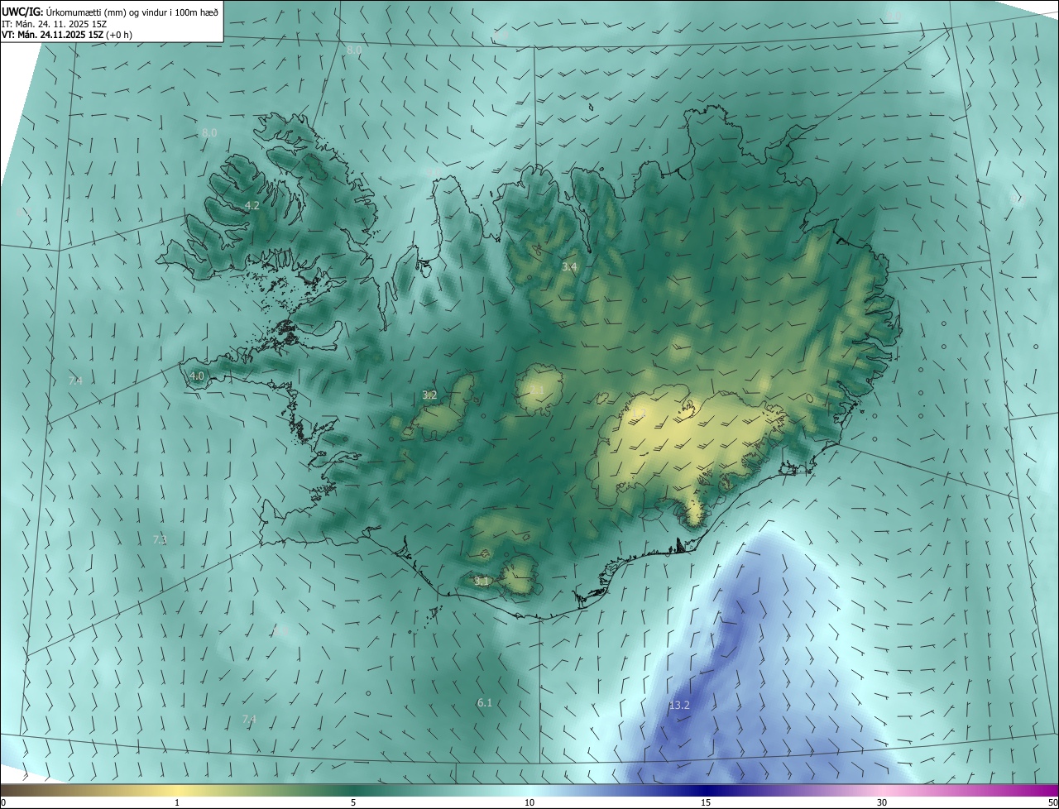Click the 4.2 value over the Westfjords

(252, 205)
